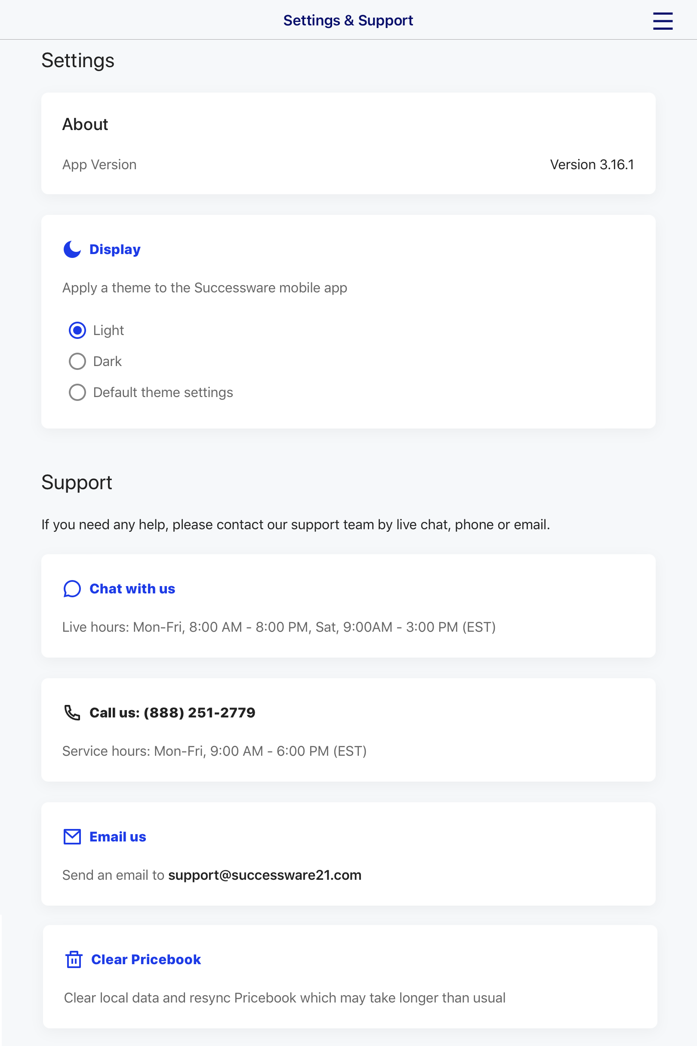Click the Display section heading
This screenshot has height=1046, width=697.
115,250
